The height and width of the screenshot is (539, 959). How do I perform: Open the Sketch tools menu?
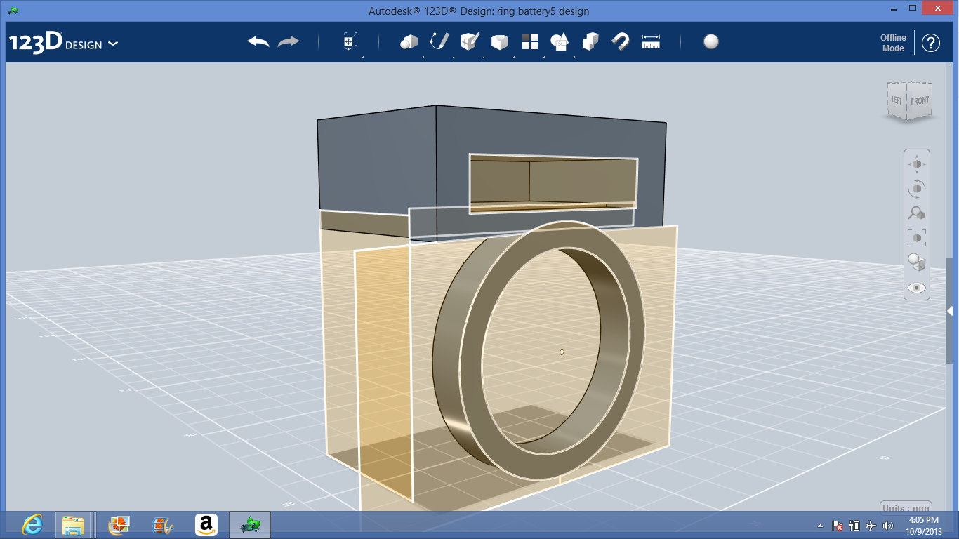pyautogui.click(x=439, y=41)
